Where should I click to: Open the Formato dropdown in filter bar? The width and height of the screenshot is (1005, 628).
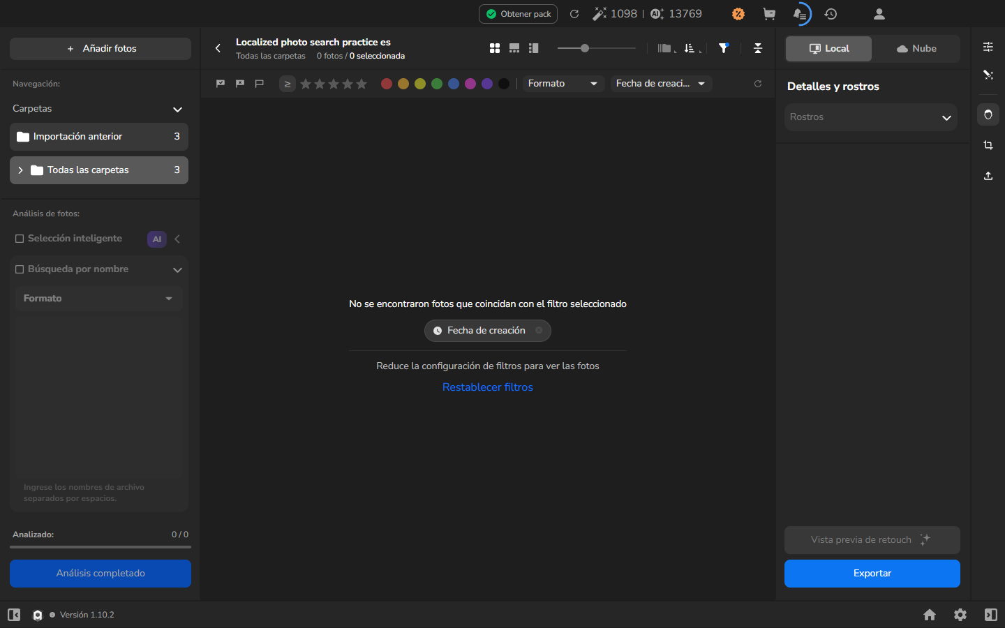tap(564, 84)
